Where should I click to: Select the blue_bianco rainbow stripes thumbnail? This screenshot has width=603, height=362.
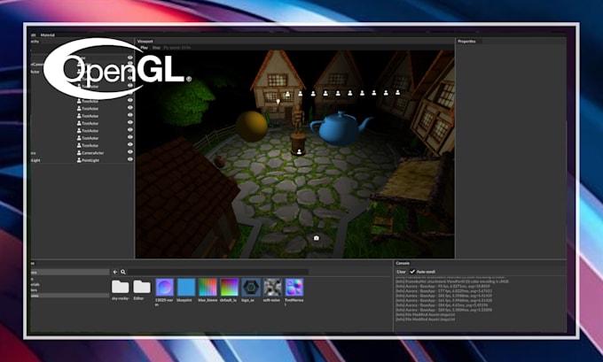[208, 288]
